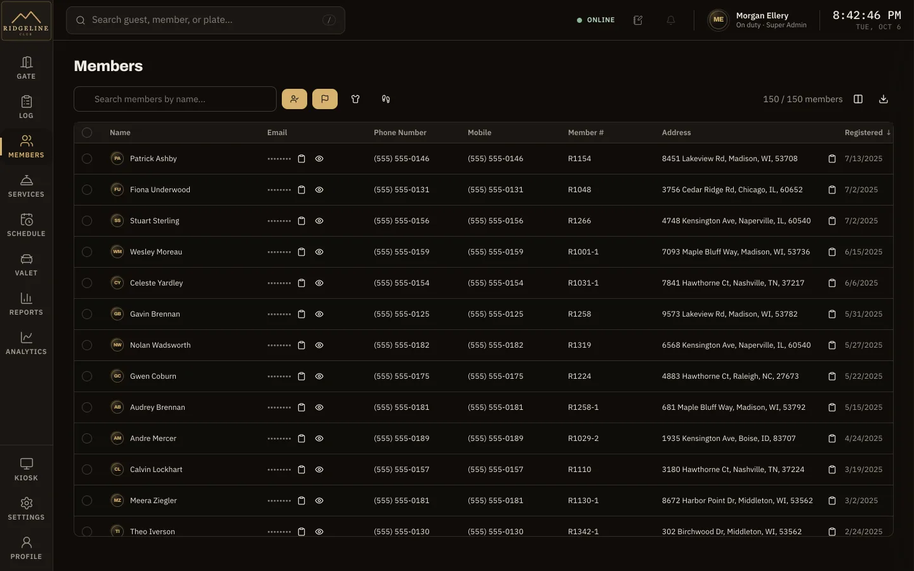The height and width of the screenshot is (571, 914).
Task: Click the Online status indicator
Action: point(595,20)
